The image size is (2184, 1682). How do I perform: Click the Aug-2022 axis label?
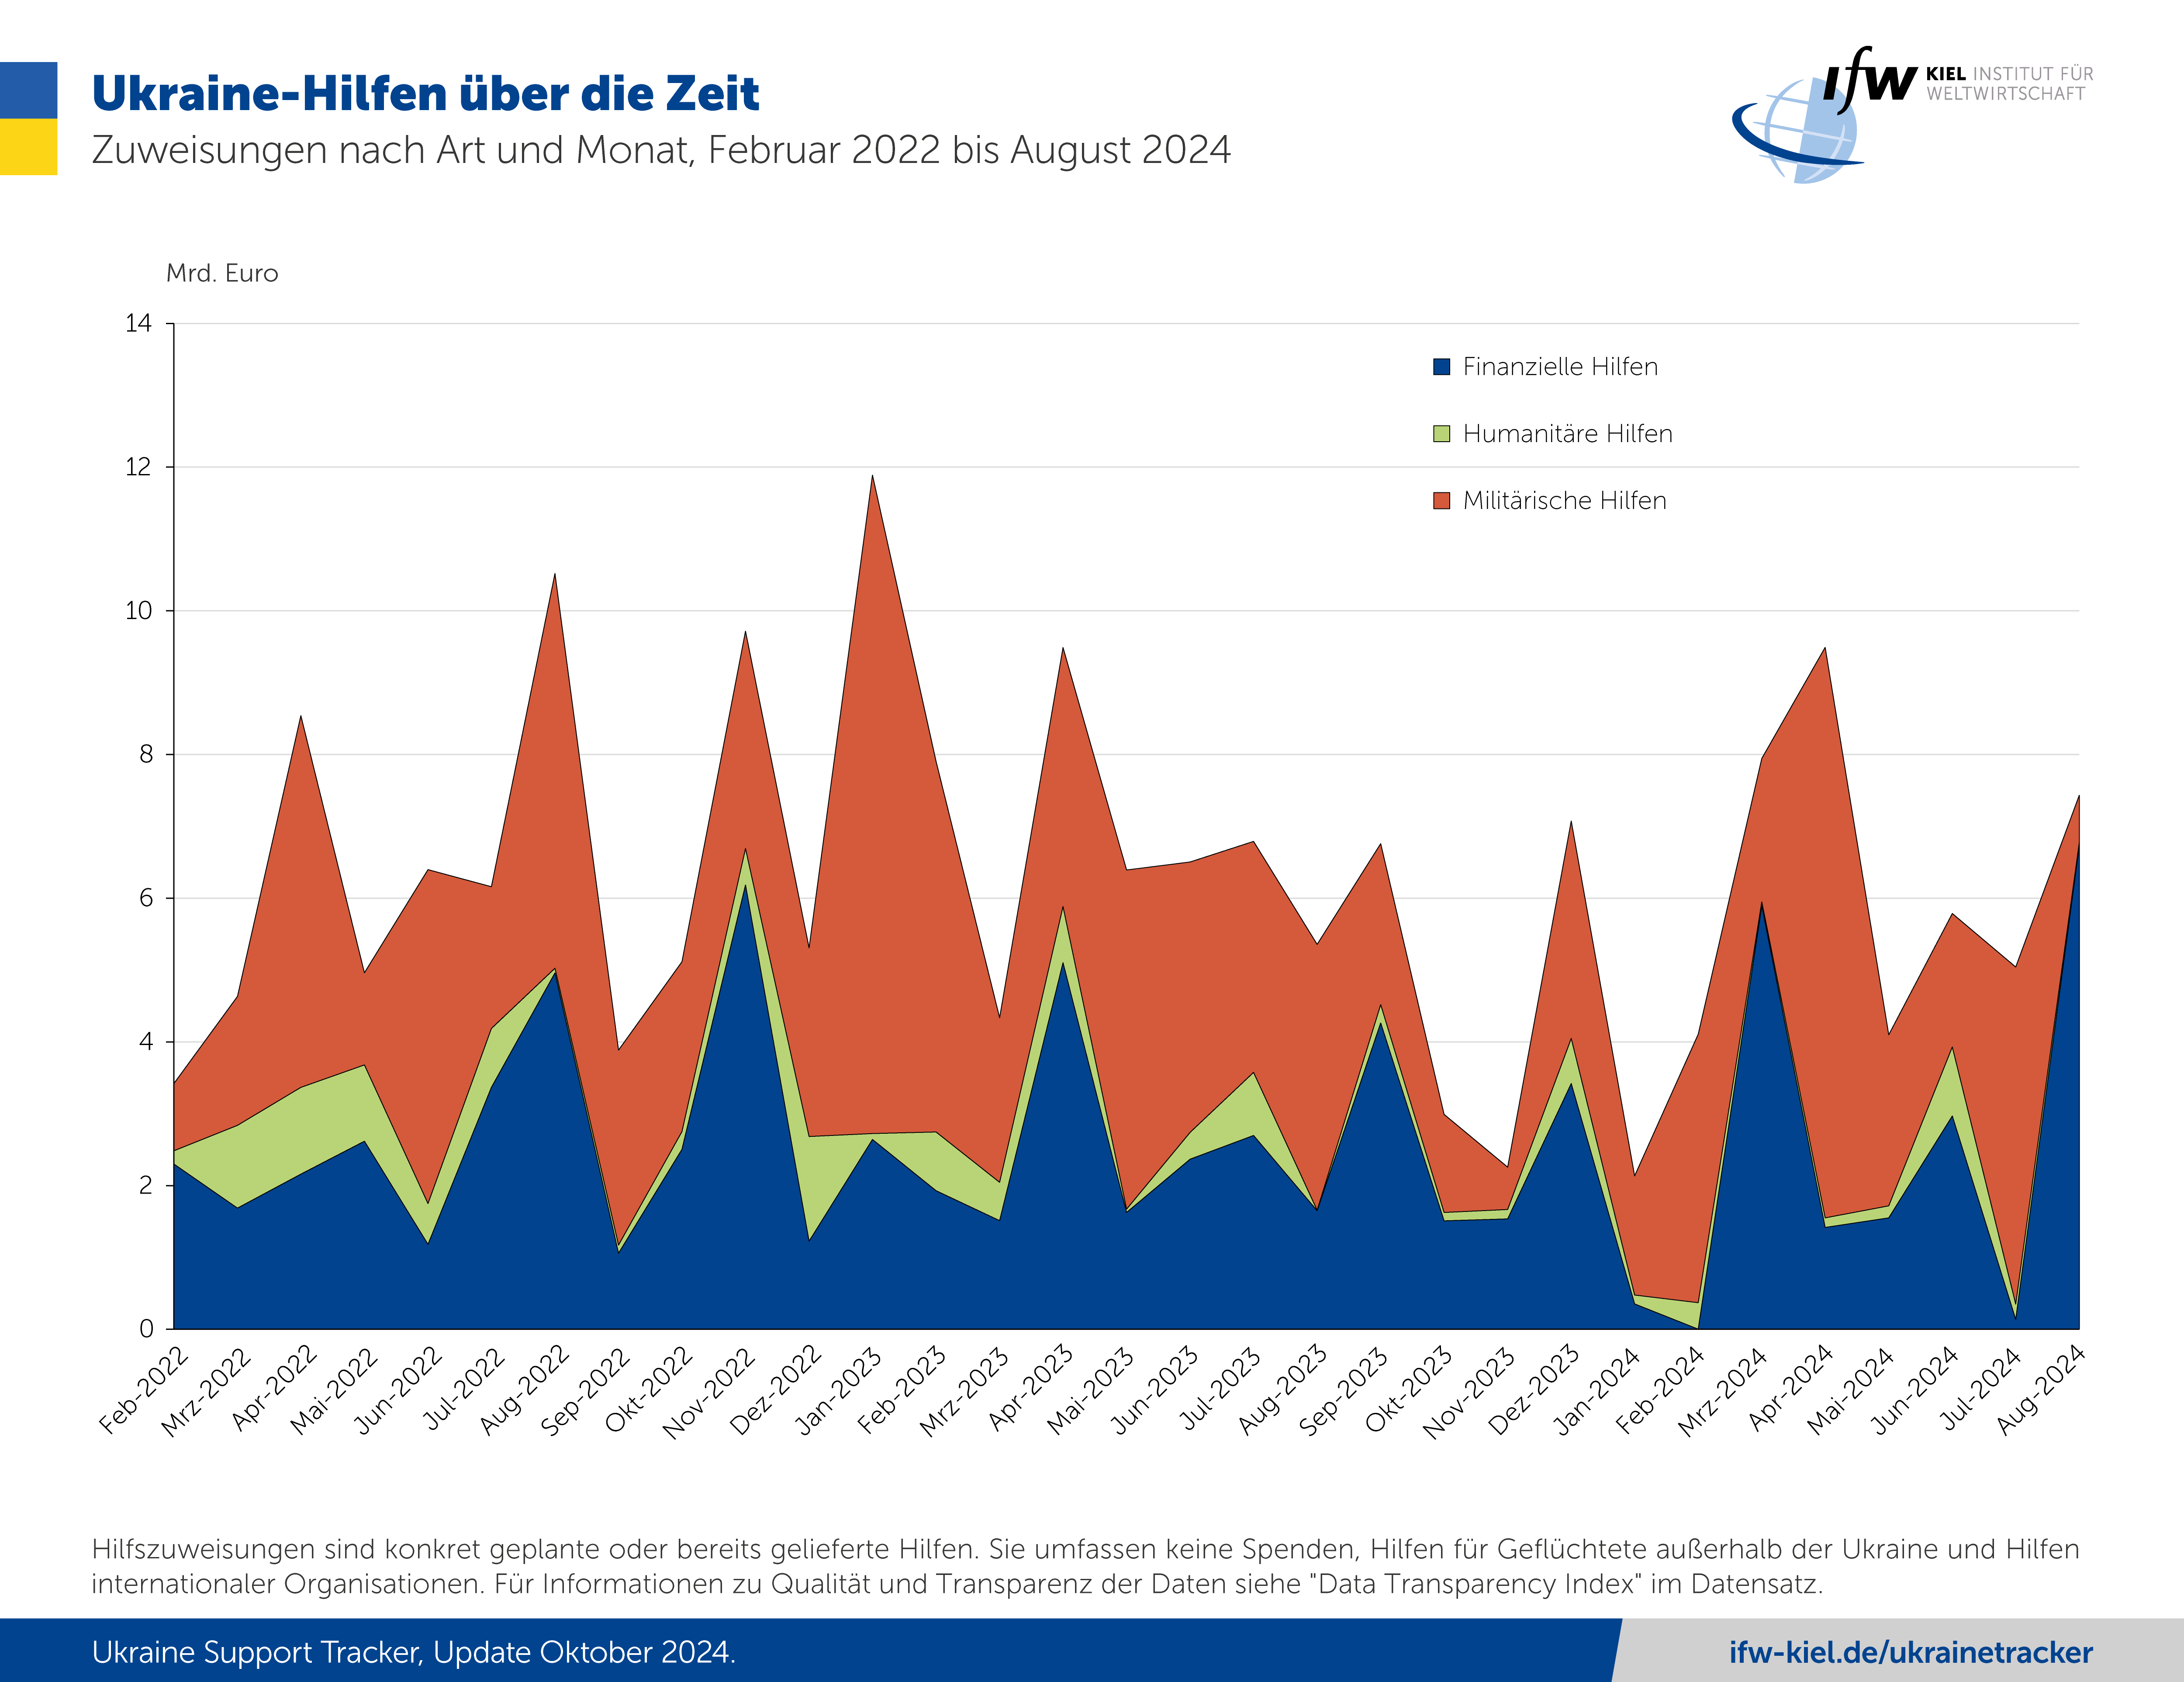(x=524, y=1391)
